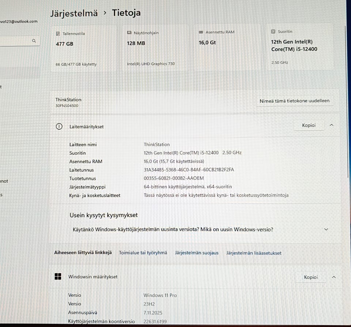Image resolution: width=351 pixels, height=327 pixels.
Task: Open Järjestelmän suojaus link
Action: tap(197, 253)
